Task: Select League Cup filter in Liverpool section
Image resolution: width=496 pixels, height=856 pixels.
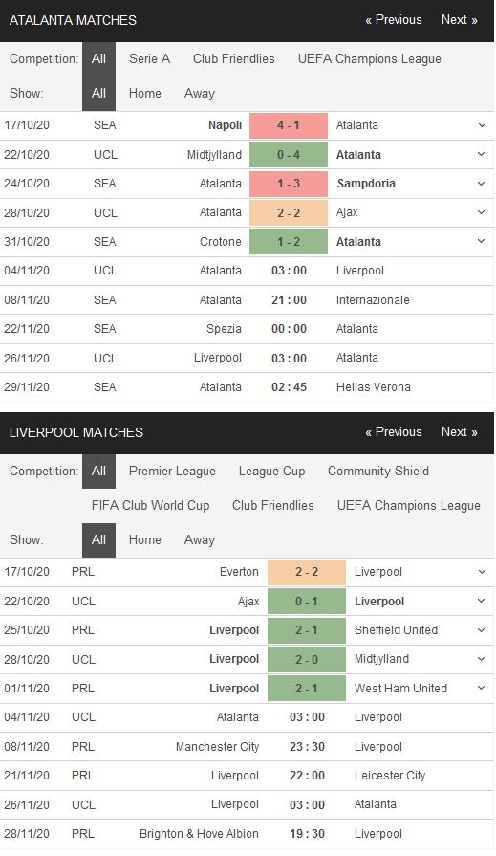Action: coord(271,472)
